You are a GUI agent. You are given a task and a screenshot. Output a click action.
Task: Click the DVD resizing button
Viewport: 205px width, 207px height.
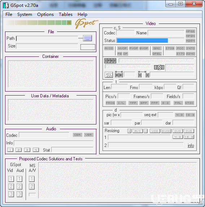(x=178, y=131)
